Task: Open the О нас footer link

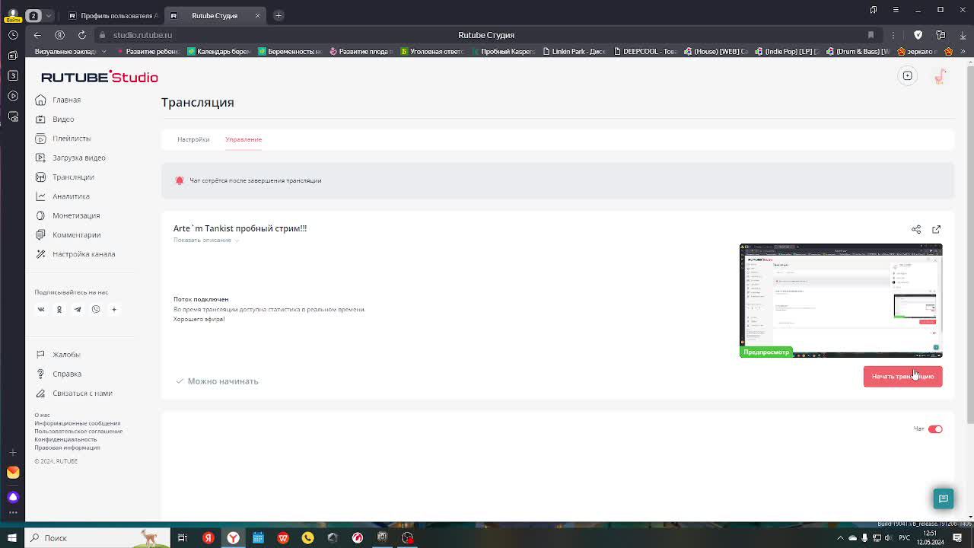Action: (x=42, y=415)
